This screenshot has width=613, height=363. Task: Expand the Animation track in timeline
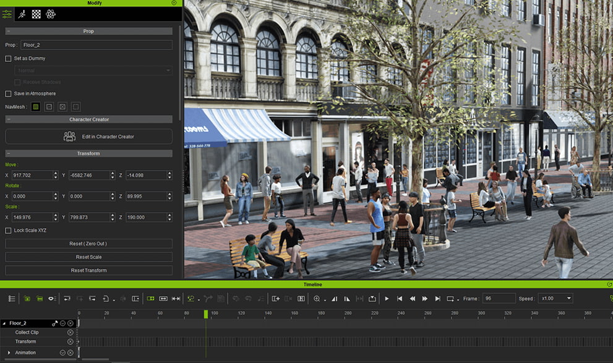click(9, 352)
